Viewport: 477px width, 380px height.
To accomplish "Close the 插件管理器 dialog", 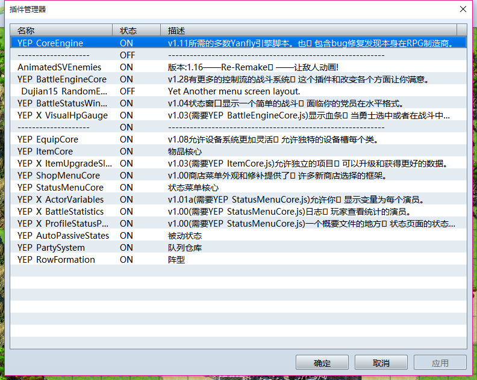I will 463,9.
